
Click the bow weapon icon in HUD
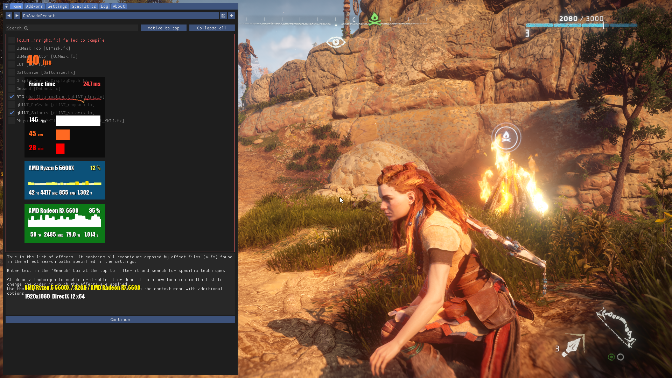tap(616, 327)
